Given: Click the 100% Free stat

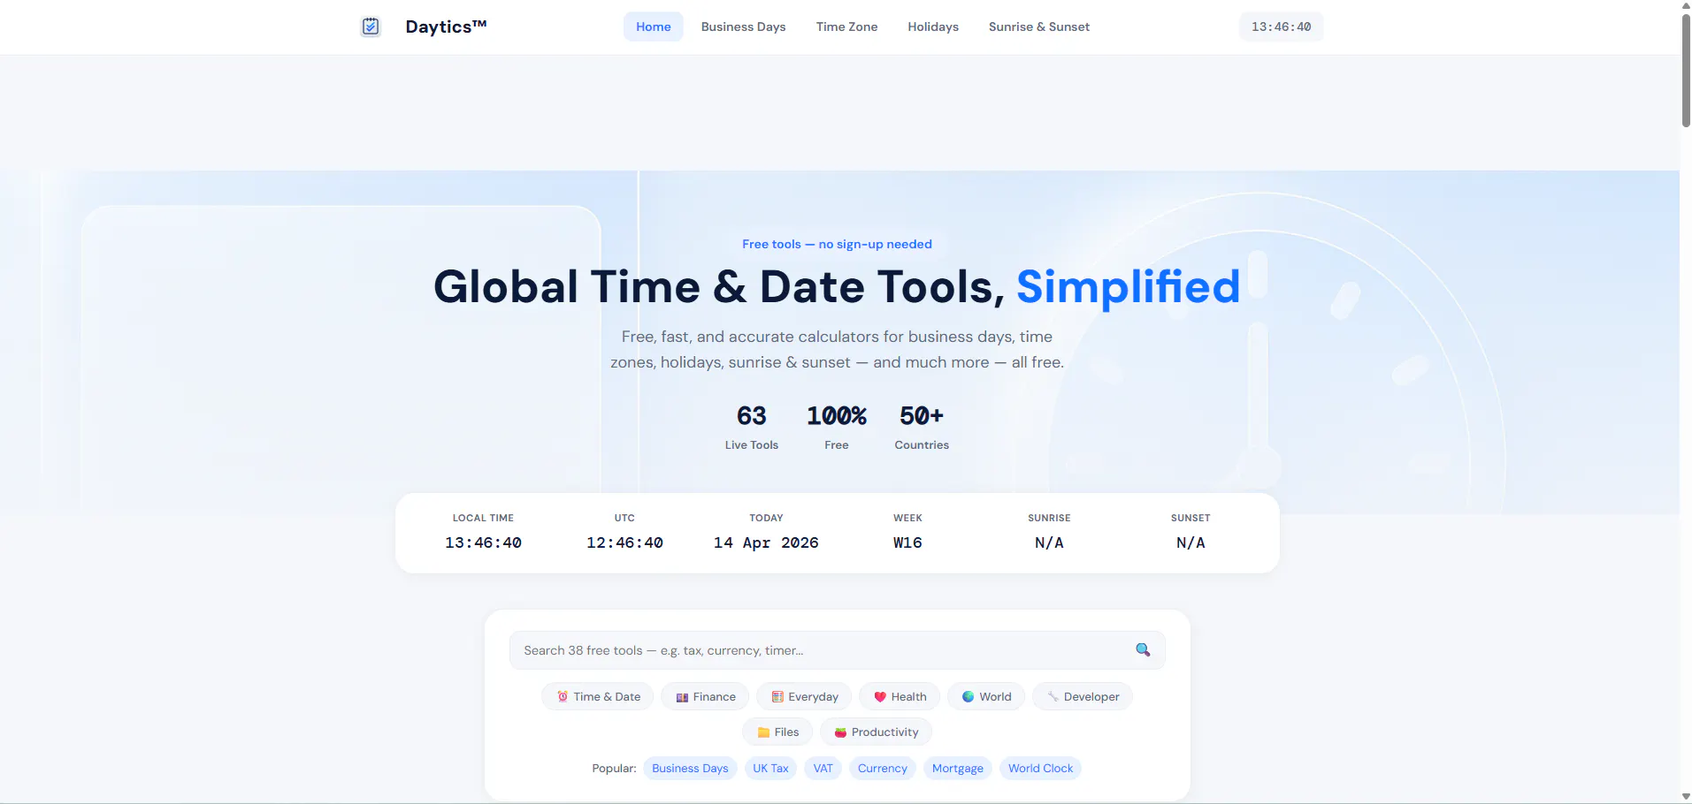Looking at the screenshot, I should click(837, 427).
